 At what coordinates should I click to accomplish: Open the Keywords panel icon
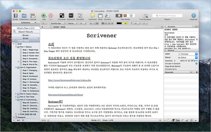[x=71, y=16]
